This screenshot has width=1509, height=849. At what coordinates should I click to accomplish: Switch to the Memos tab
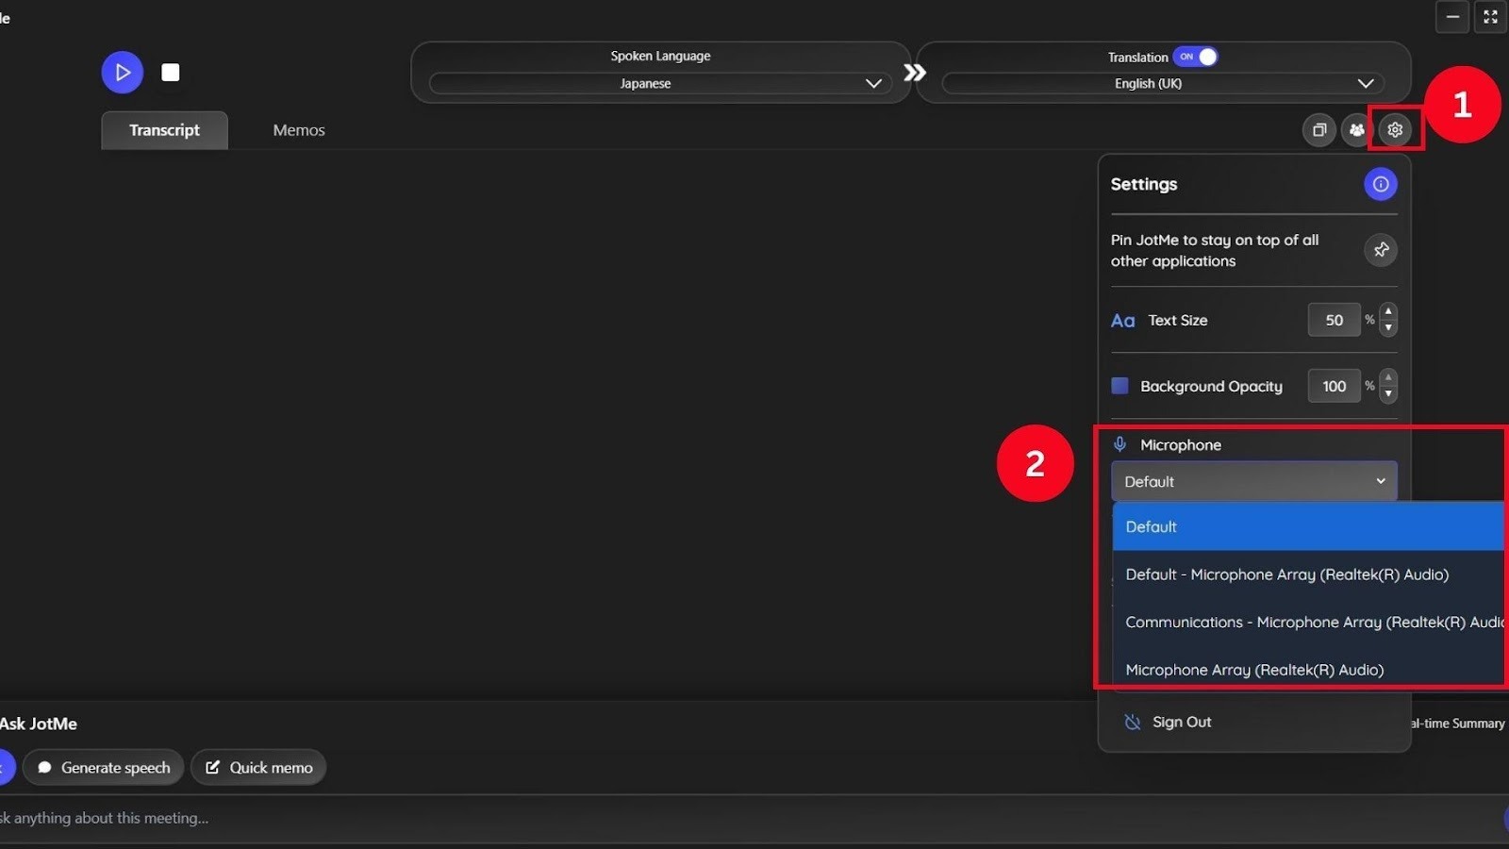pyautogui.click(x=298, y=129)
